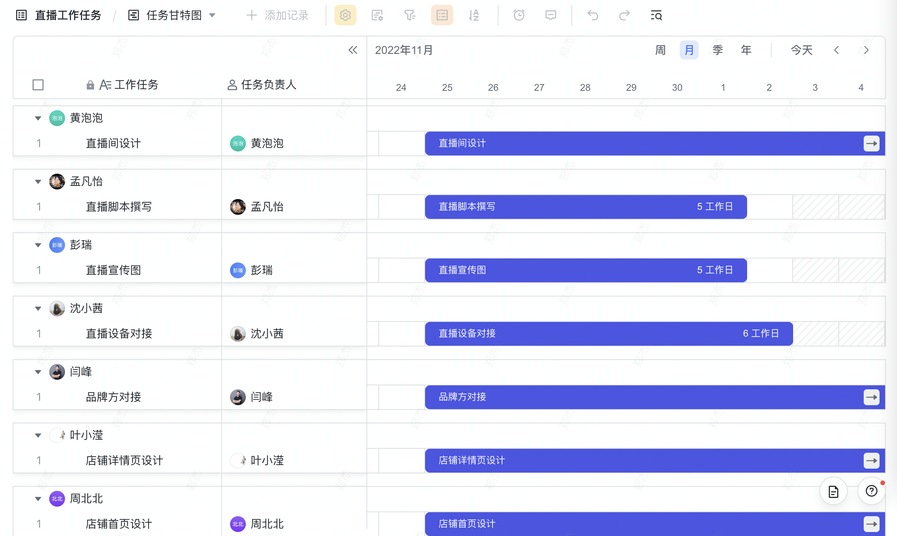This screenshot has width=897, height=536.
Task: Click 添加记录 to add a record
Action: point(278,15)
